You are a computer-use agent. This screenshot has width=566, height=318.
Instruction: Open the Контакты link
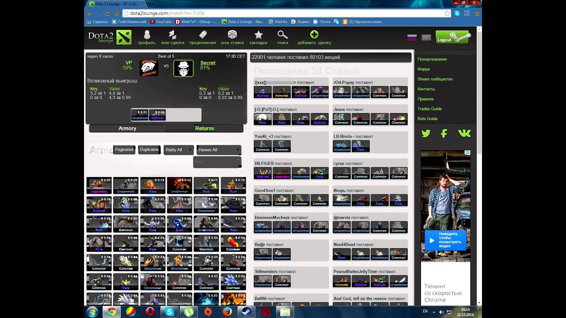[x=426, y=89]
